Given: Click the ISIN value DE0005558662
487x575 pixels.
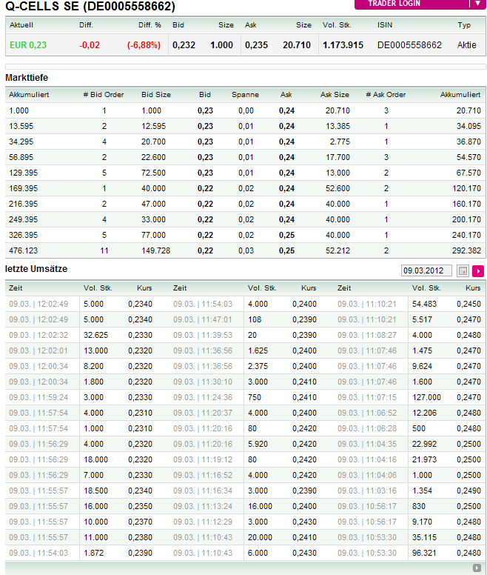Looking at the screenshot, I should (x=409, y=45).
